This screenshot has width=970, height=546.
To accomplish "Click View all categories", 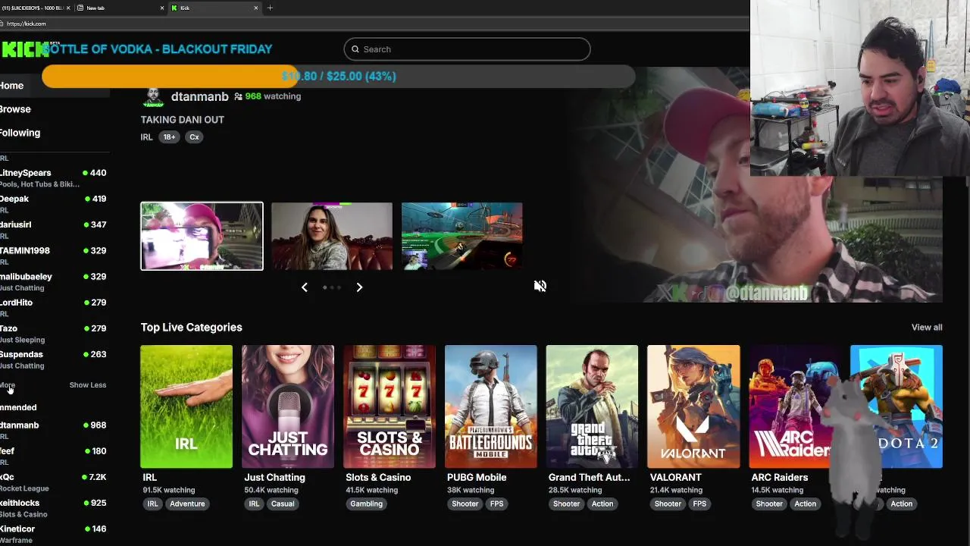I will 927,328.
